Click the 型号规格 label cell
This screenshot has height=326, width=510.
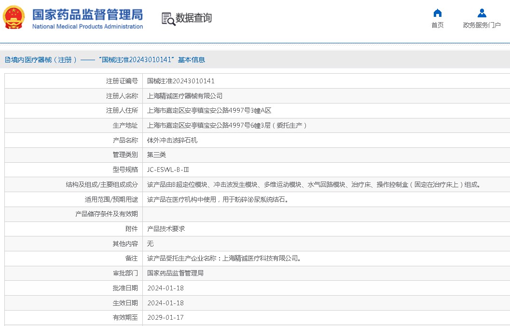73,170
